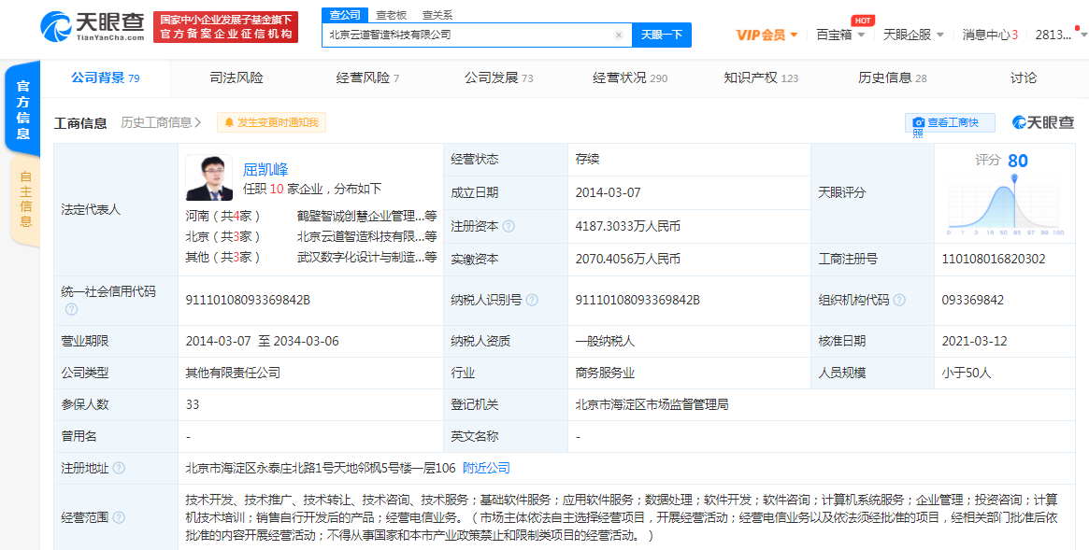Click 发生变更时通知我 bell button

click(272, 122)
